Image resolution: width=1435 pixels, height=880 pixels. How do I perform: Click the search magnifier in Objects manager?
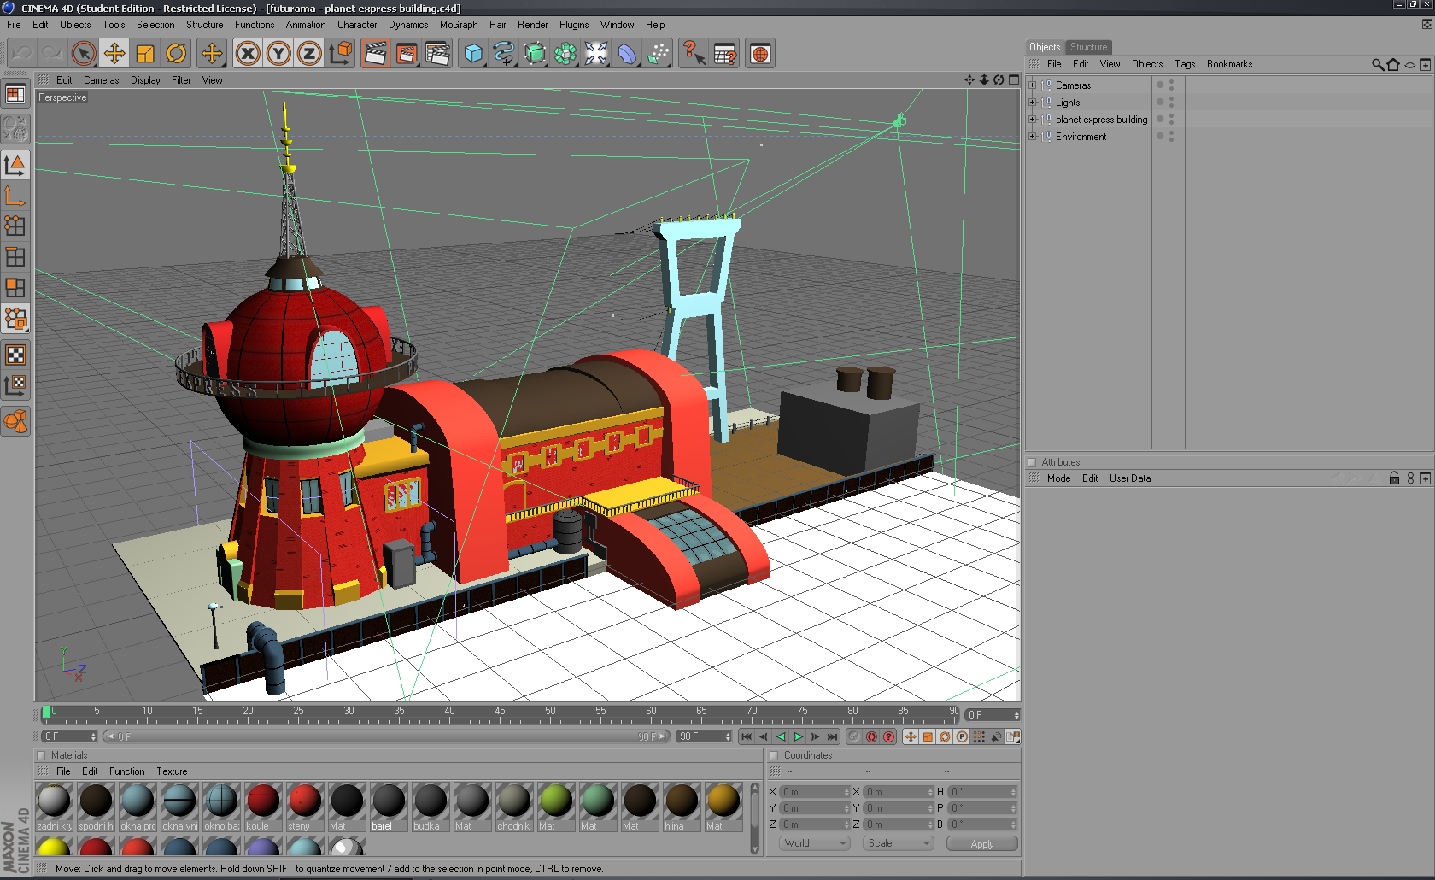point(1377,64)
